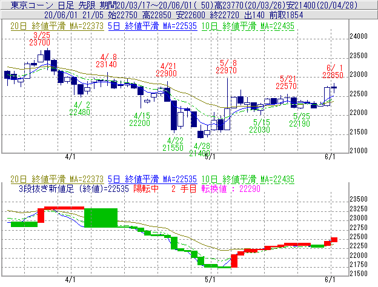Click the 5/25 22190 low label
This screenshot has width=378, height=287.
(299, 120)
